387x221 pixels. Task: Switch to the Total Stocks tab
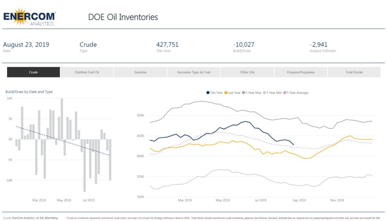click(x=354, y=72)
